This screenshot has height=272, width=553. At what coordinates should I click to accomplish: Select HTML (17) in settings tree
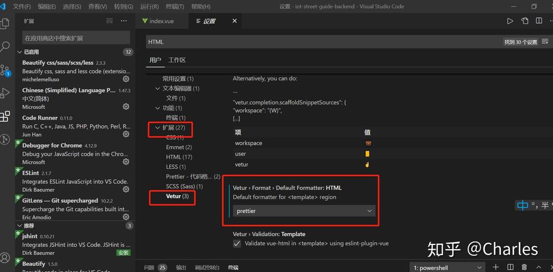[x=179, y=157]
